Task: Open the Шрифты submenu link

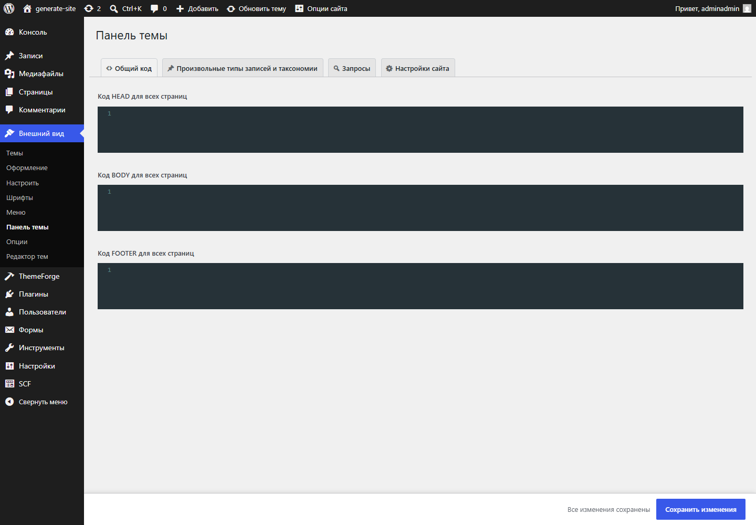Action: click(x=19, y=197)
